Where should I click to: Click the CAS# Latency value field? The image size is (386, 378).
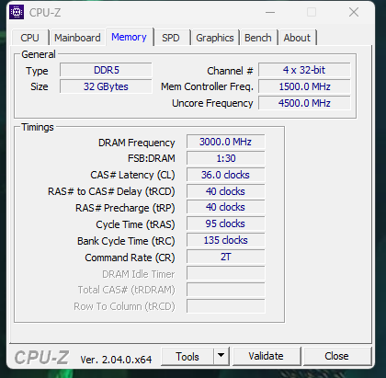pos(225,175)
